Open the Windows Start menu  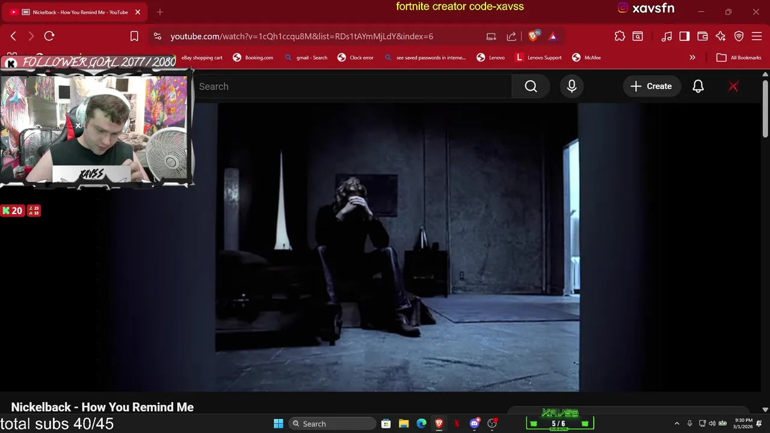coord(279,423)
